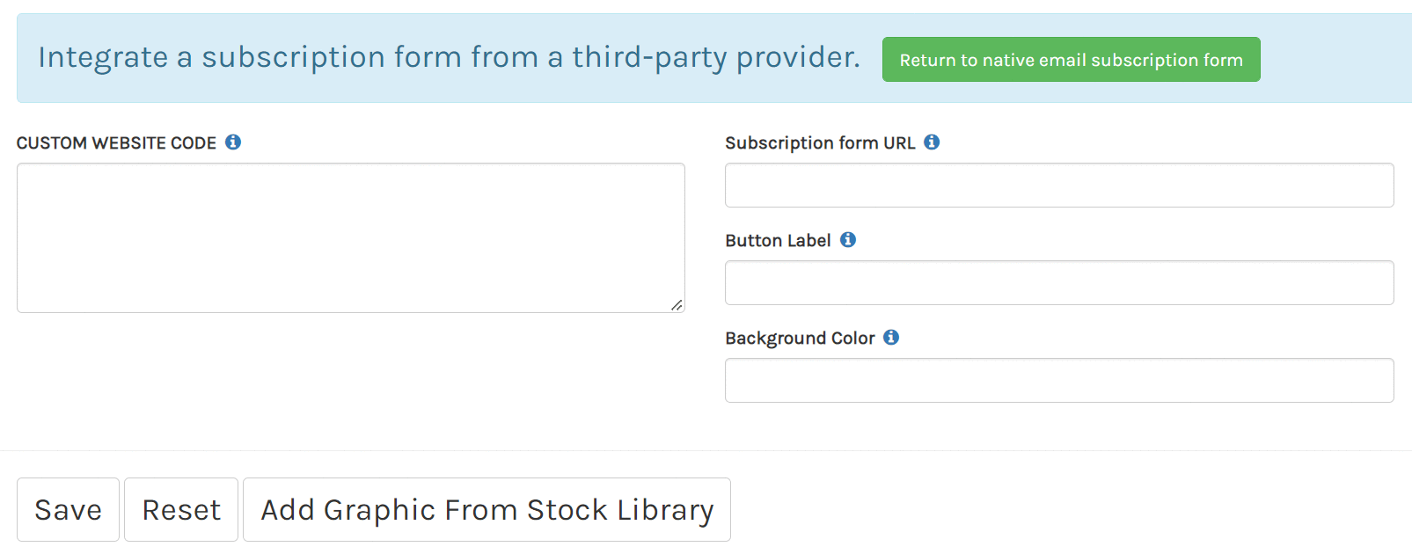Focus the custom website code textarea

pyautogui.click(x=350, y=237)
